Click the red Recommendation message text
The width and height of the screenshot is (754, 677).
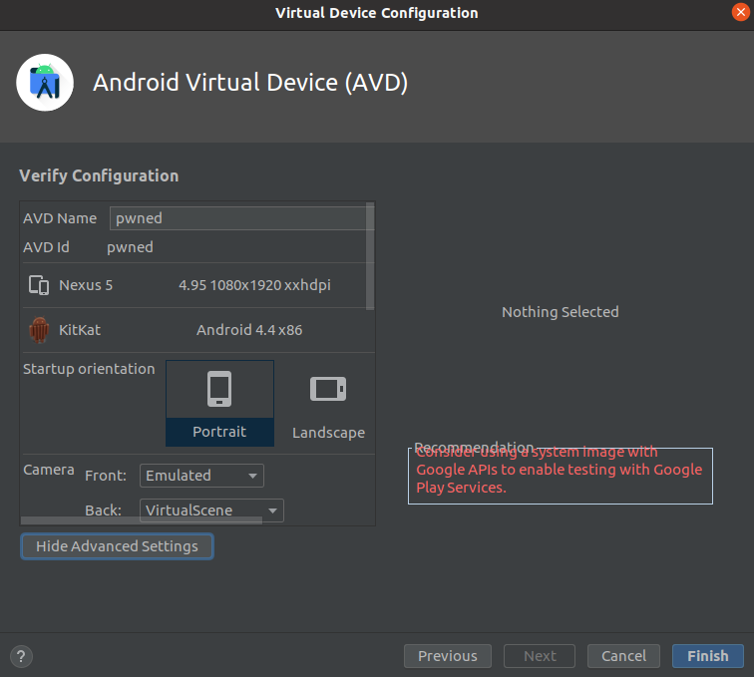560,470
